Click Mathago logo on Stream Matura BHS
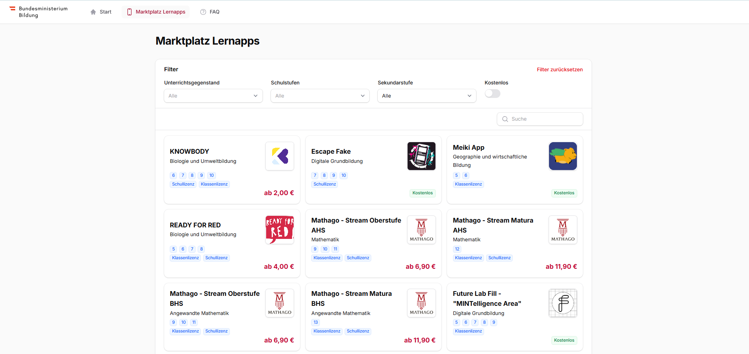749x354 pixels. [422, 303]
